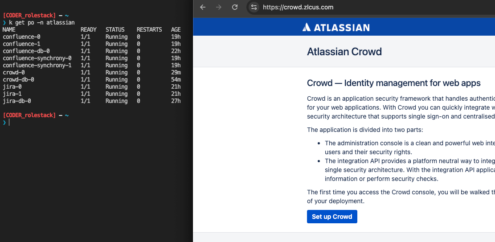
Task: Click the bullet starting 'The integration API provides'
Action: (x=410, y=170)
